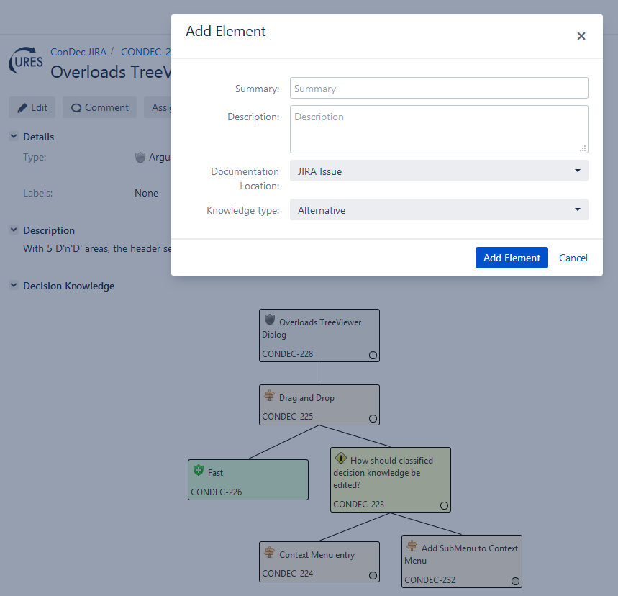The height and width of the screenshot is (596, 618).
Task: Click the blue Add Element button
Action: (512, 258)
